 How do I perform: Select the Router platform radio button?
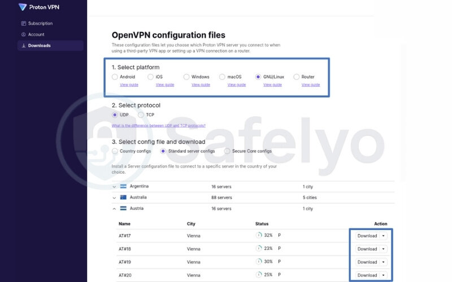[x=296, y=77]
